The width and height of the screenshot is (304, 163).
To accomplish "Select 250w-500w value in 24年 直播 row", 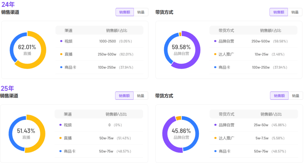I will coord(107,54).
